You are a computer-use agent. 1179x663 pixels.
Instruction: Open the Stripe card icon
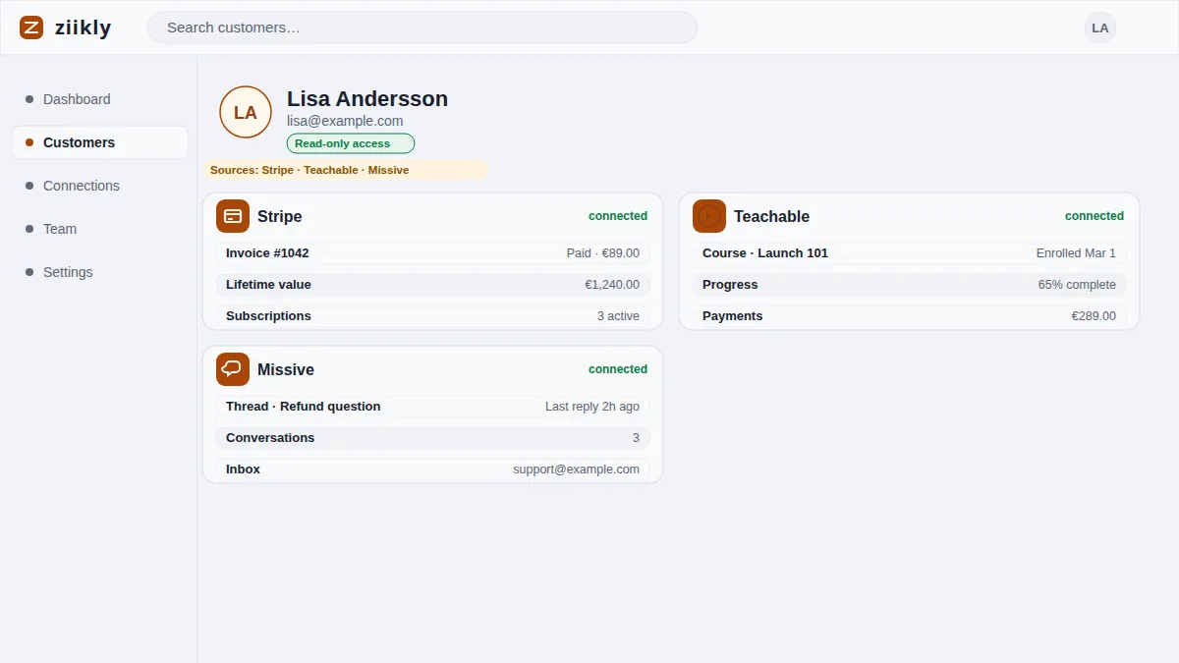[233, 216]
